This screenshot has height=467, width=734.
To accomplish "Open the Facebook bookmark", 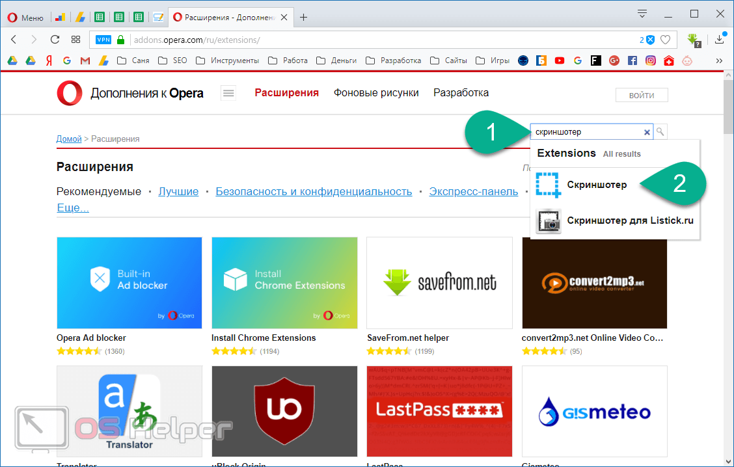I will (632, 60).
